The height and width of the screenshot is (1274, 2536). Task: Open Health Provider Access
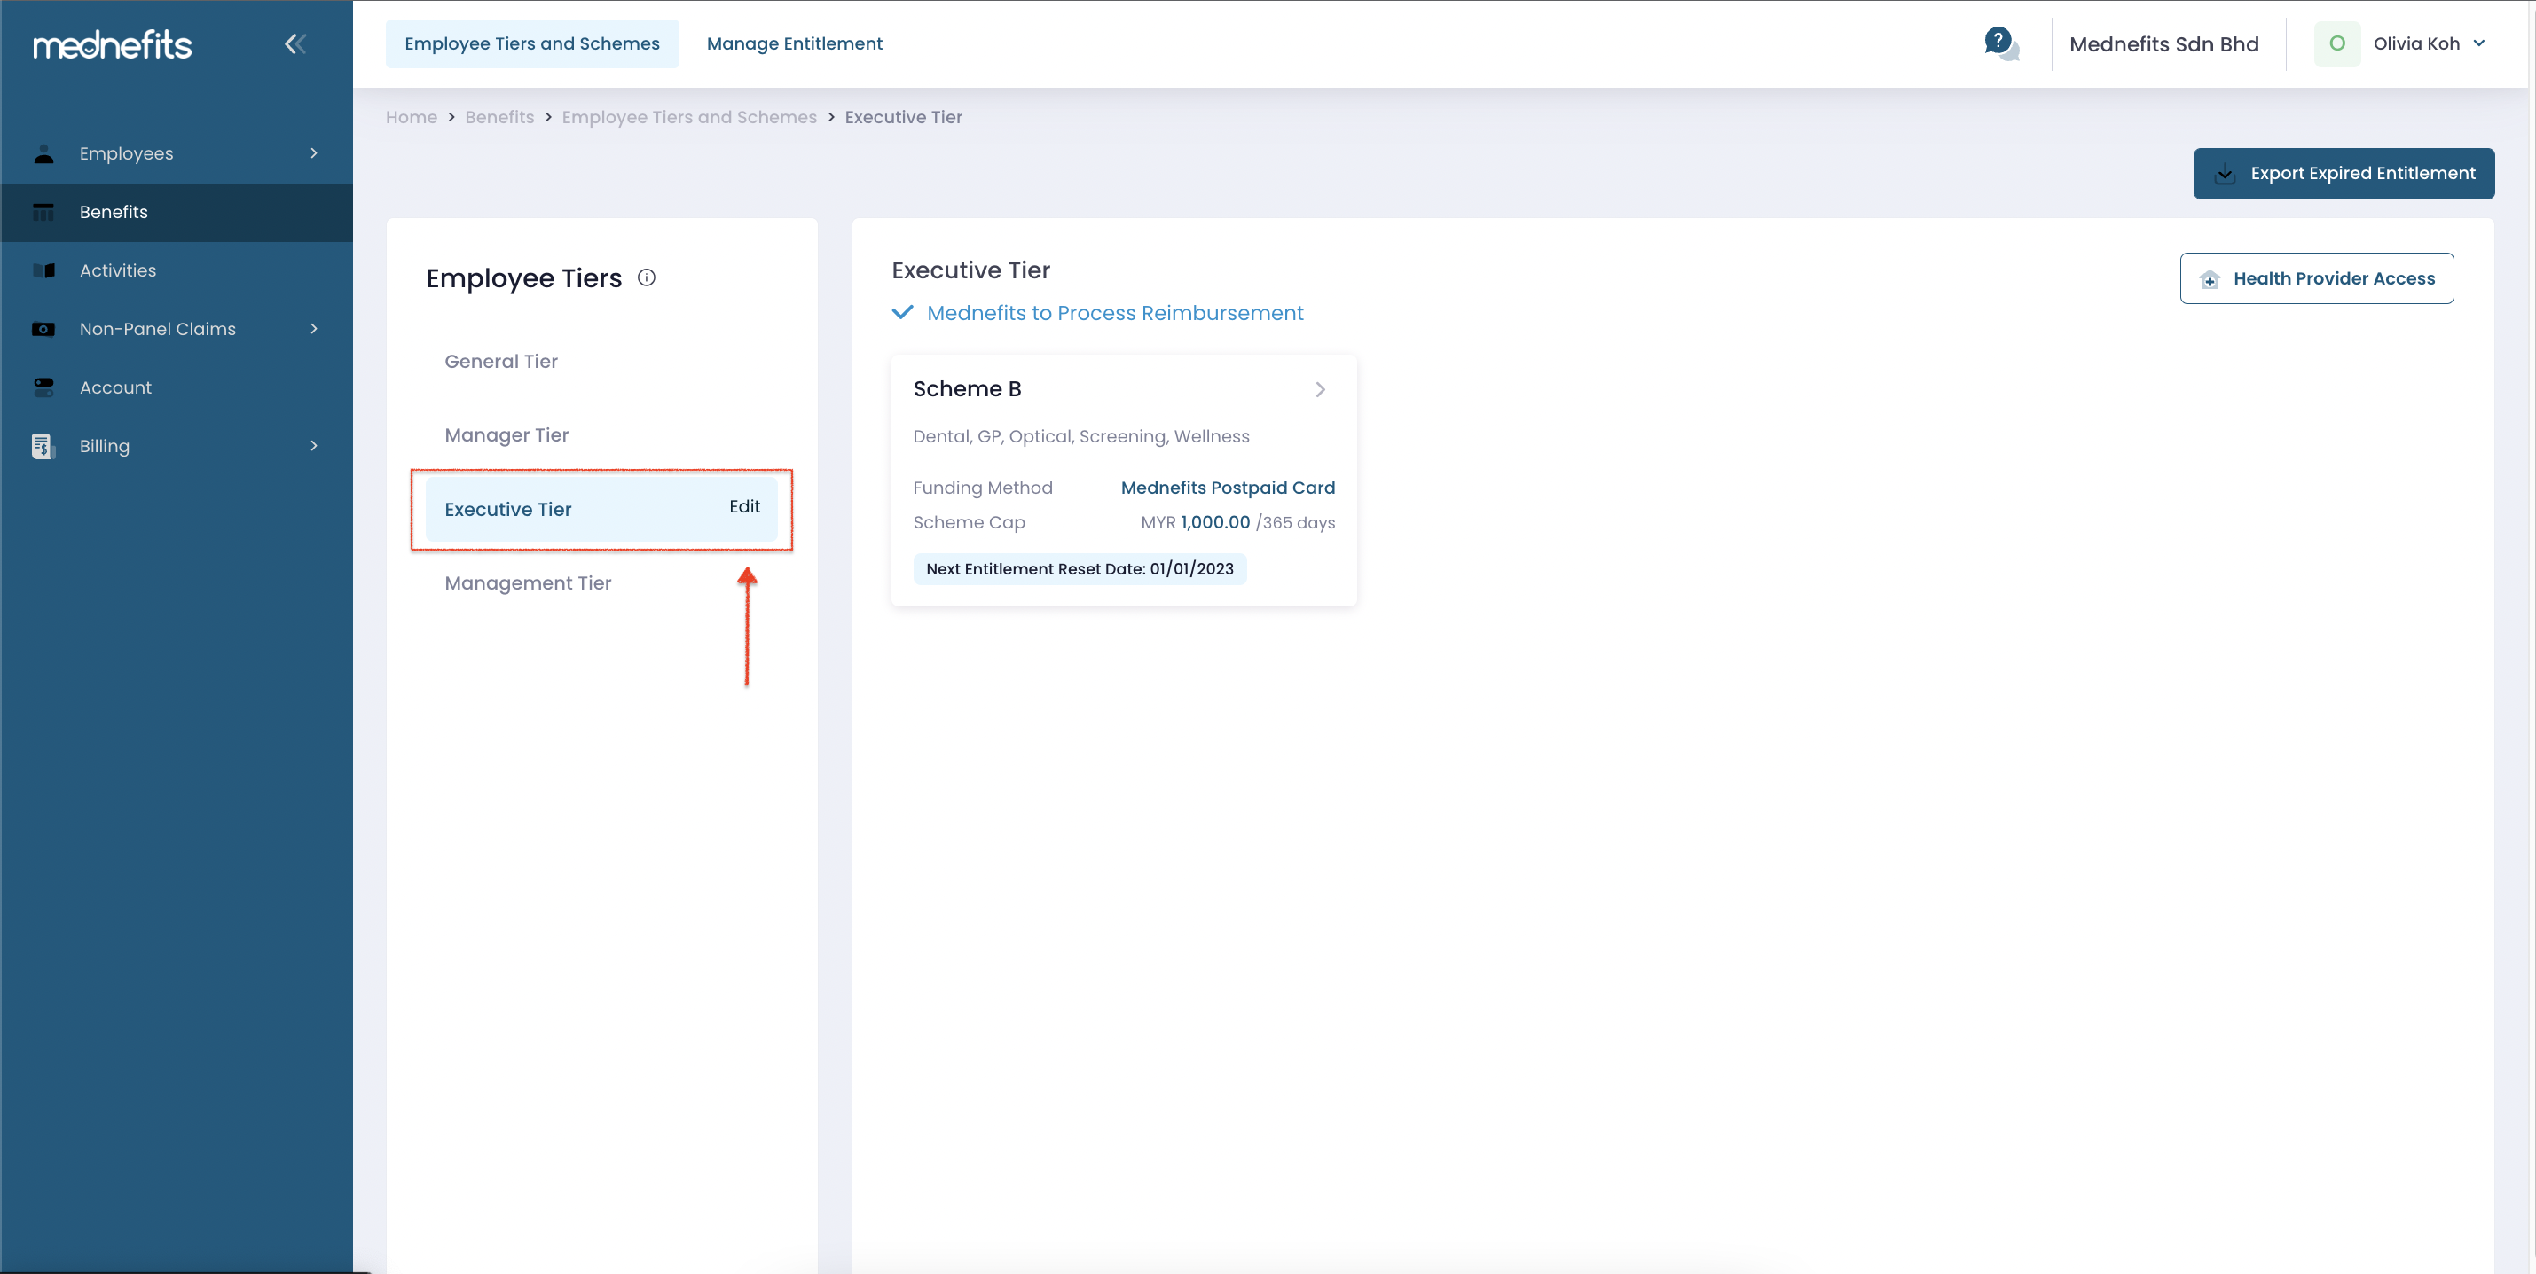pyautogui.click(x=2317, y=277)
